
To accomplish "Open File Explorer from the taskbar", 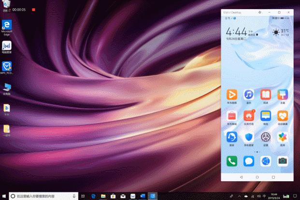I will coord(103,196).
